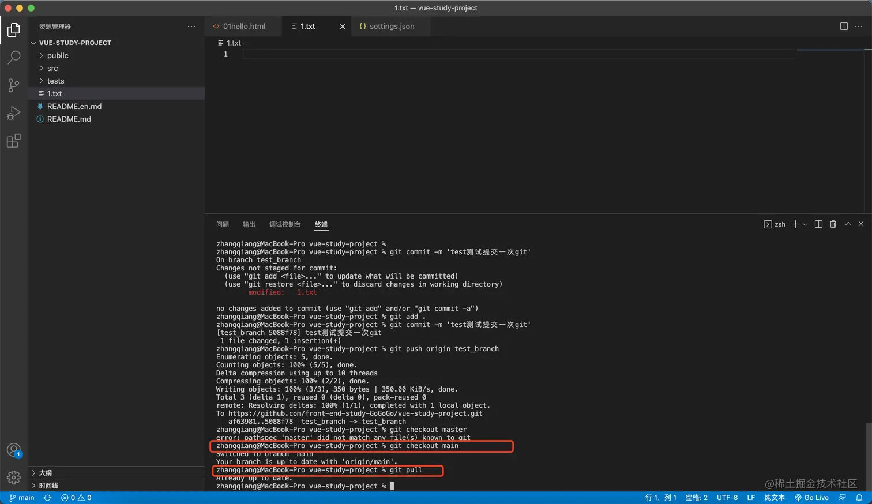
Task: Open the feedback icon in status bar
Action: point(843,498)
